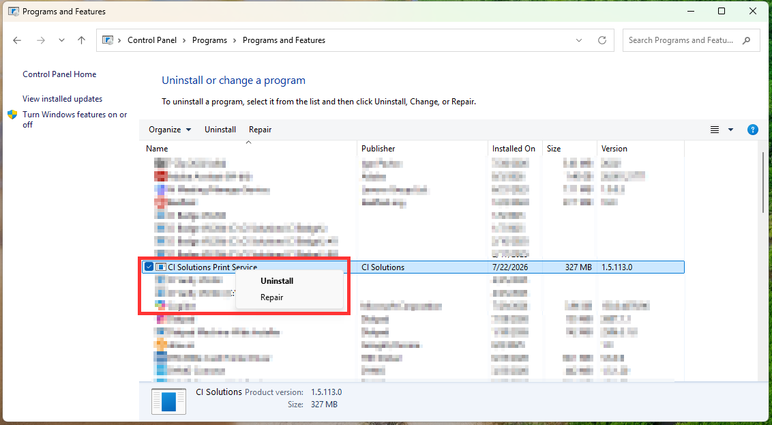Choose Repair from the context menu

[272, 297]
